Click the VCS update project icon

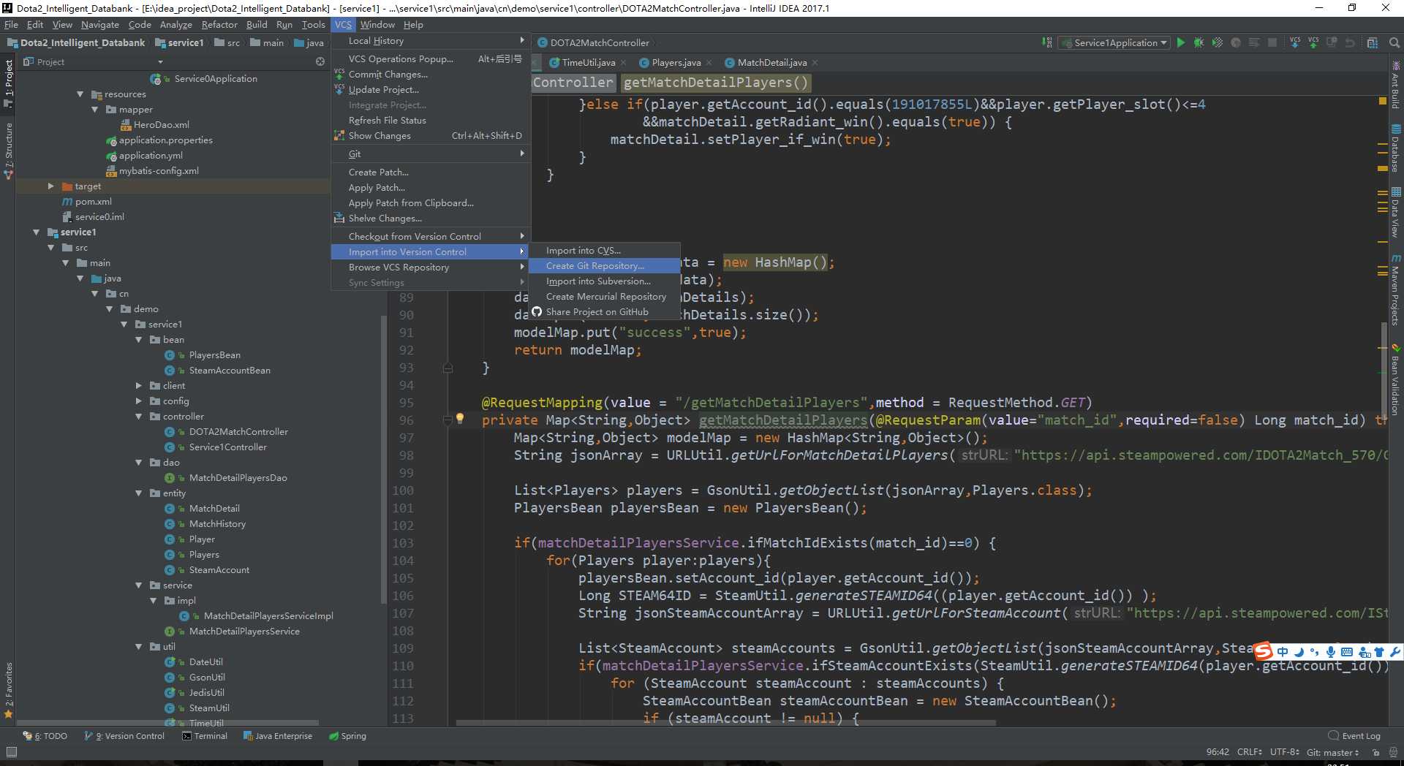point(1295,43)
